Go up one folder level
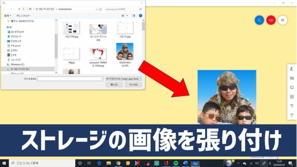 click(x=19, y=9)
